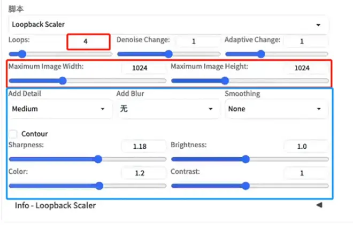Click the Loops number input field
This screenshot has width=353, height=225.
(88, 42)
